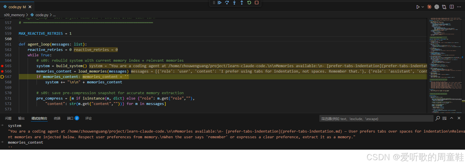
Task: Click the debug Step Out icon
Action: 242,3
